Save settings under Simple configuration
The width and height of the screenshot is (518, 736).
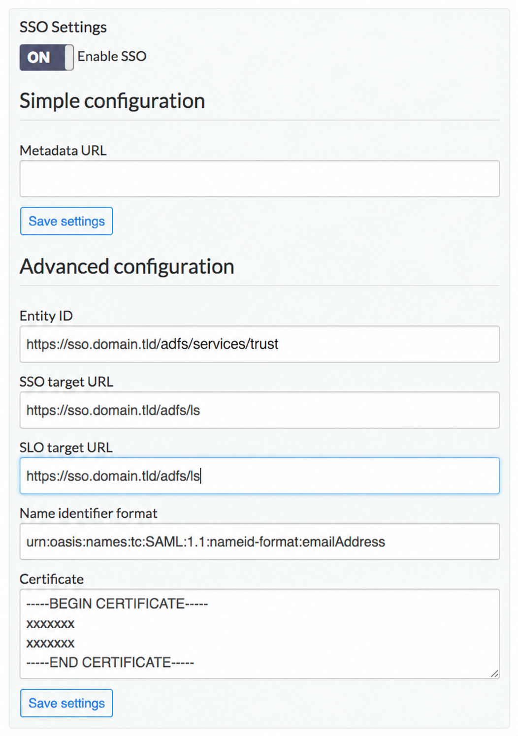[66, 221]
